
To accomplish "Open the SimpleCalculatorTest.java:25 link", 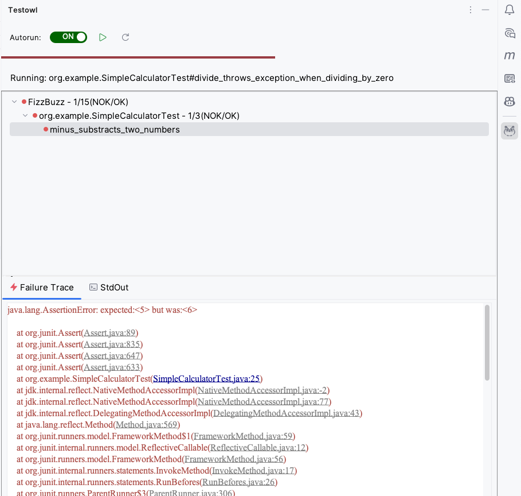I will pos(206,378).
